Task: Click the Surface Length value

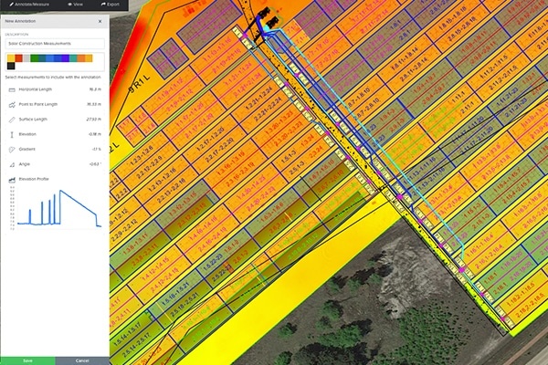Action: click(94, 120)
